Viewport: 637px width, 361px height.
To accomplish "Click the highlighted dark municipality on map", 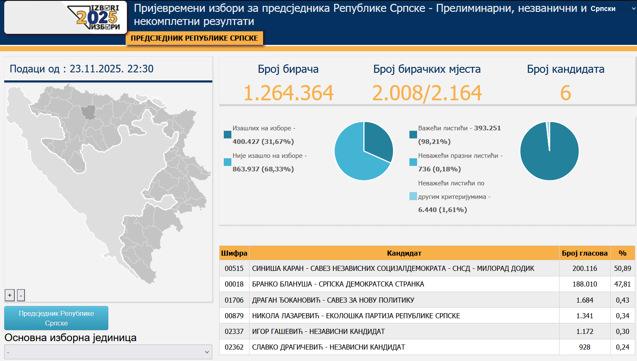I will tap(88, 112).
